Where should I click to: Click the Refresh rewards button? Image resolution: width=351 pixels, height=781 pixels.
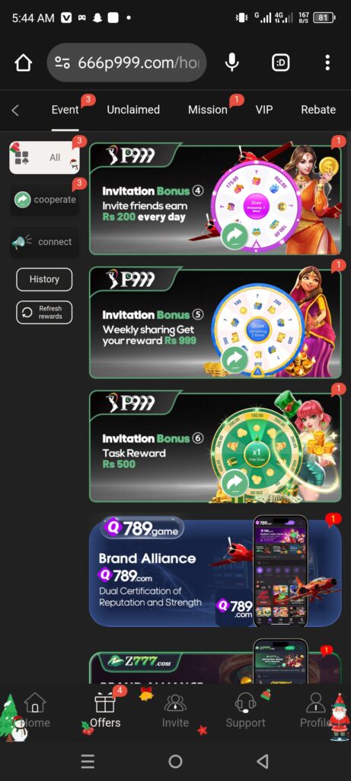[x=44, y=312]
